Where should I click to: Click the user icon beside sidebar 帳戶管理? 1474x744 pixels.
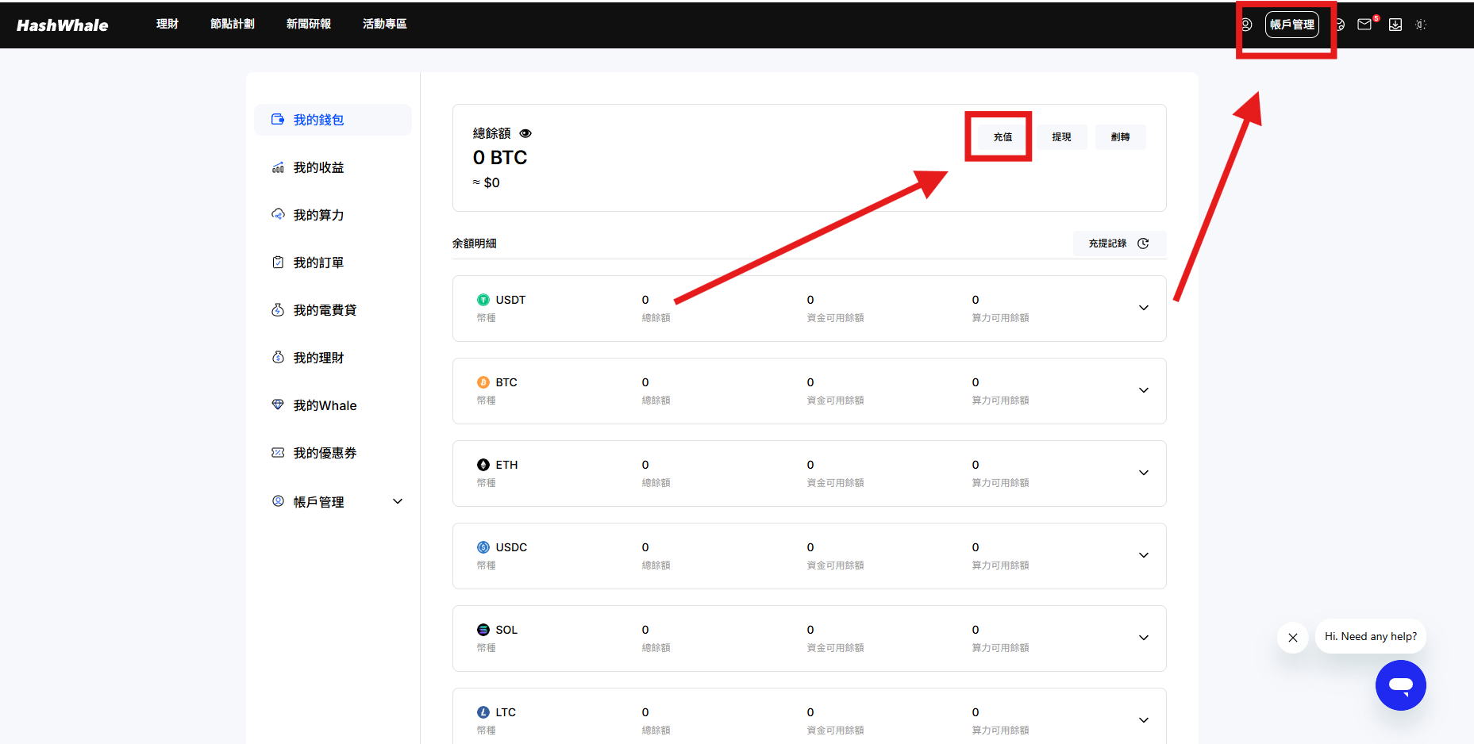(x=278, y=501)
